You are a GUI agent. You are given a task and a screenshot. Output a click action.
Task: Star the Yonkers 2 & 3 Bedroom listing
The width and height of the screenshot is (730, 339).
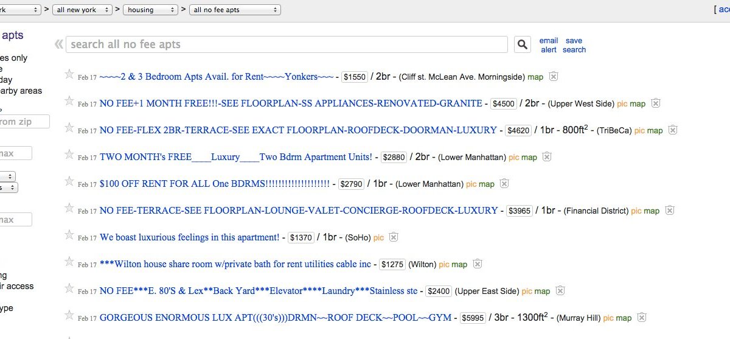(69, 75)
